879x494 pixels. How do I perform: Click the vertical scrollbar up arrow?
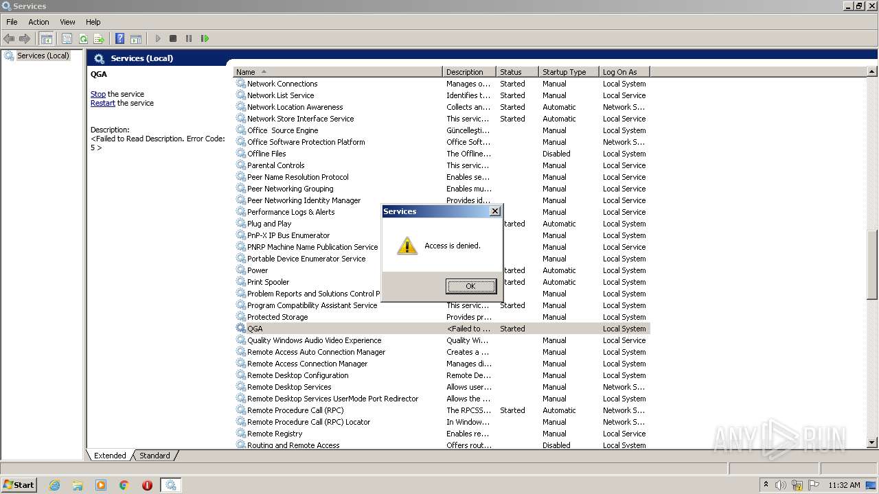[872, 71]
